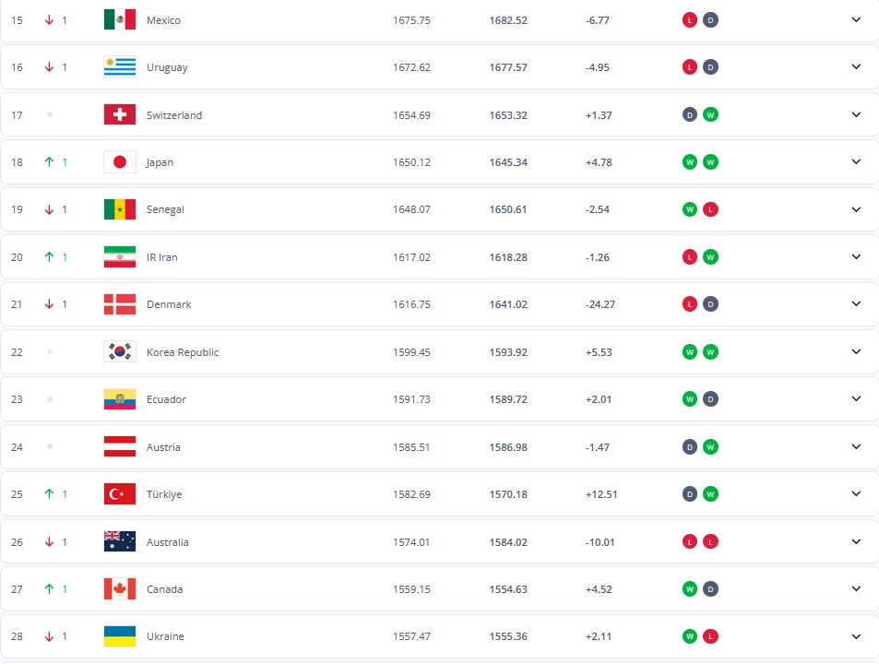Click the Uruguay flag icon
Image resolution: width=879 pixels, height=664 pixels.
[x=120, y=67]
